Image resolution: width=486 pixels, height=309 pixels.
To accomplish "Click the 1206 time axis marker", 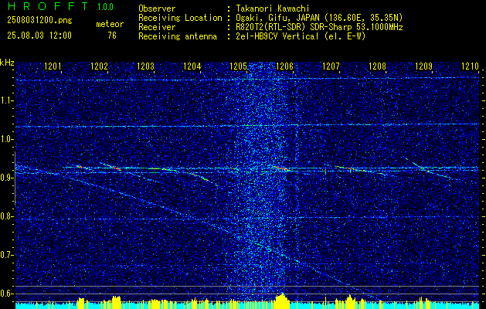I will (x=284, y=66).
